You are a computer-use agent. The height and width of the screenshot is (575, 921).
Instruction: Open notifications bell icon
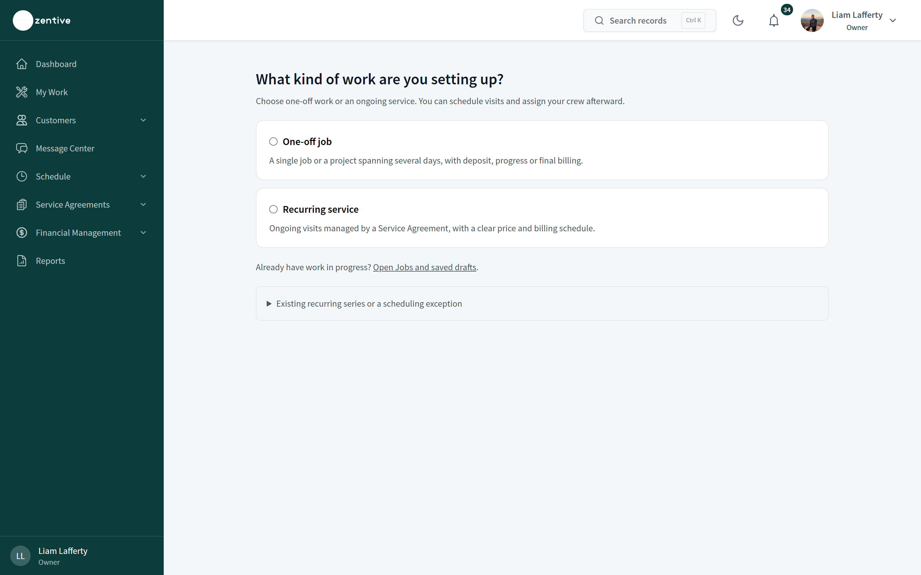tap(774, 20)
